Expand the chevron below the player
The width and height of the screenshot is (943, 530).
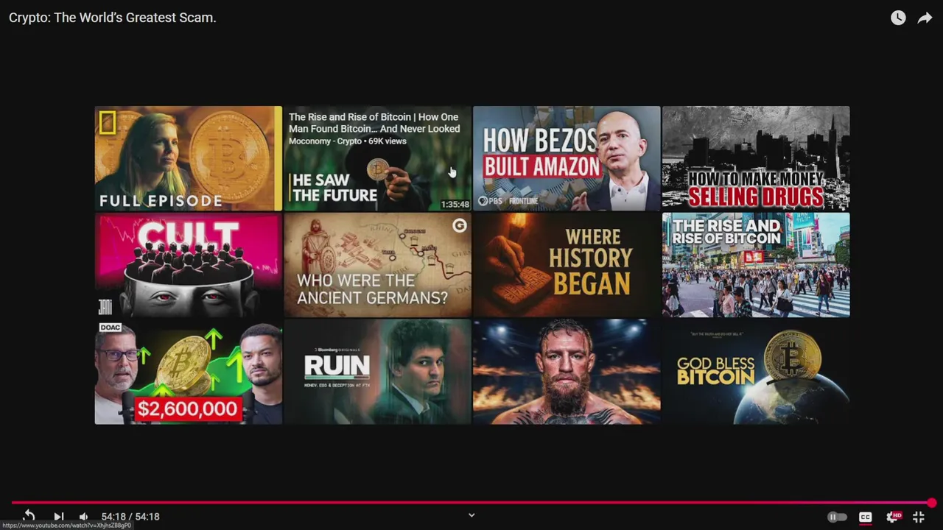tap(471, 515)
